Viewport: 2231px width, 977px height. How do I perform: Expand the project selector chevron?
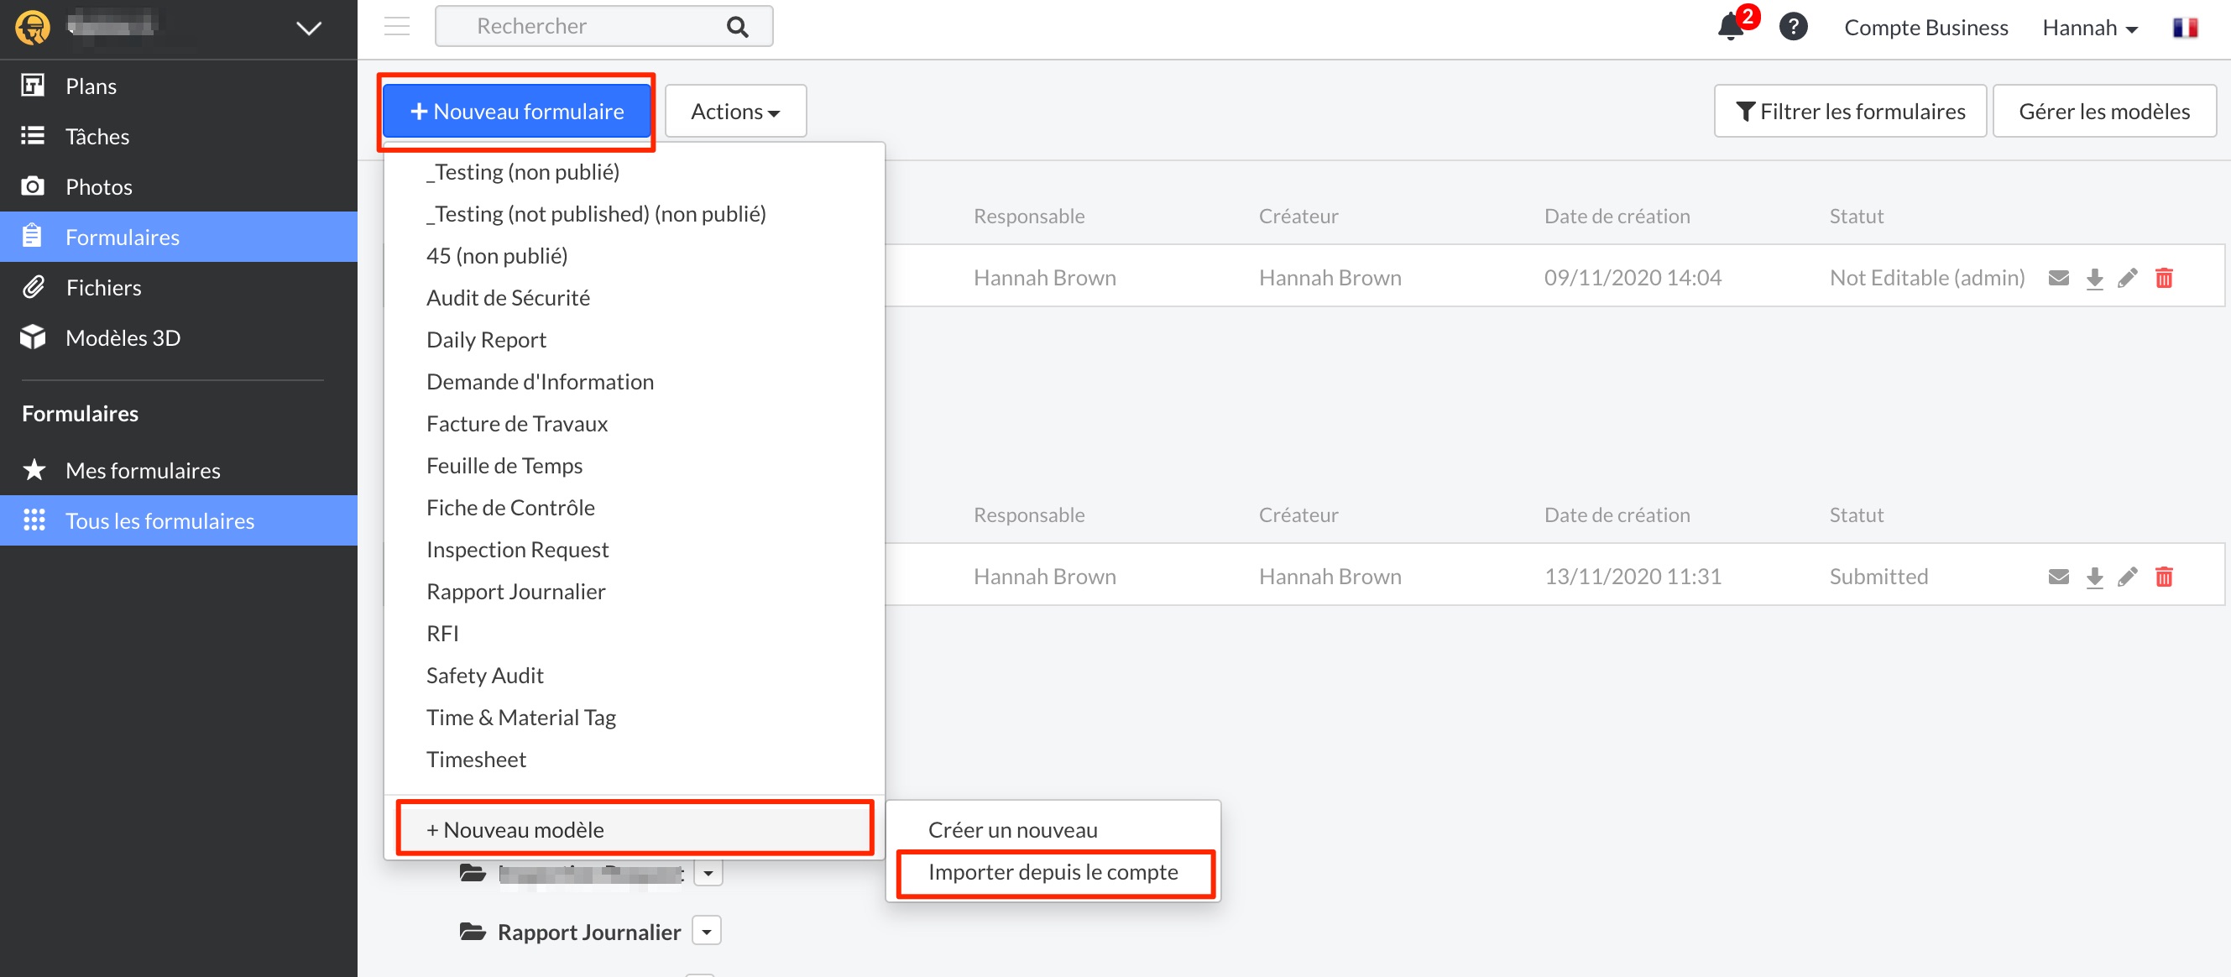309,28
